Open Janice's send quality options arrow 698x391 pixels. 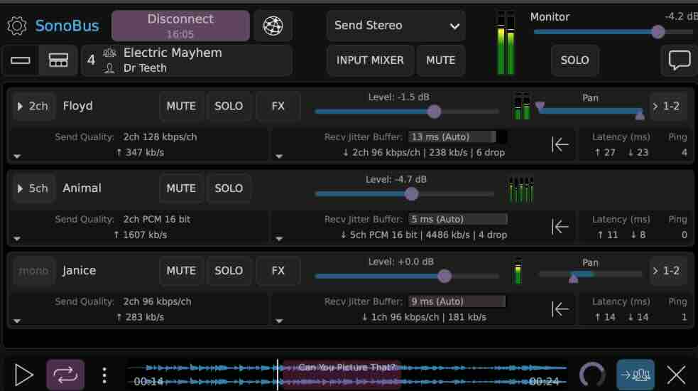click(17, 321)
